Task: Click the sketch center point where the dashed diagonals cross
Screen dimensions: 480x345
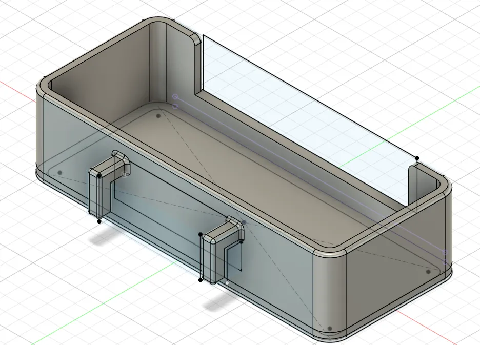Action: click(244, 222)
